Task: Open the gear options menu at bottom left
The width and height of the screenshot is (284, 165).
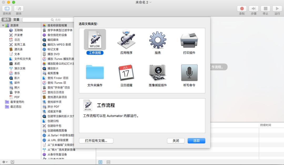Action: coord(5,162)
